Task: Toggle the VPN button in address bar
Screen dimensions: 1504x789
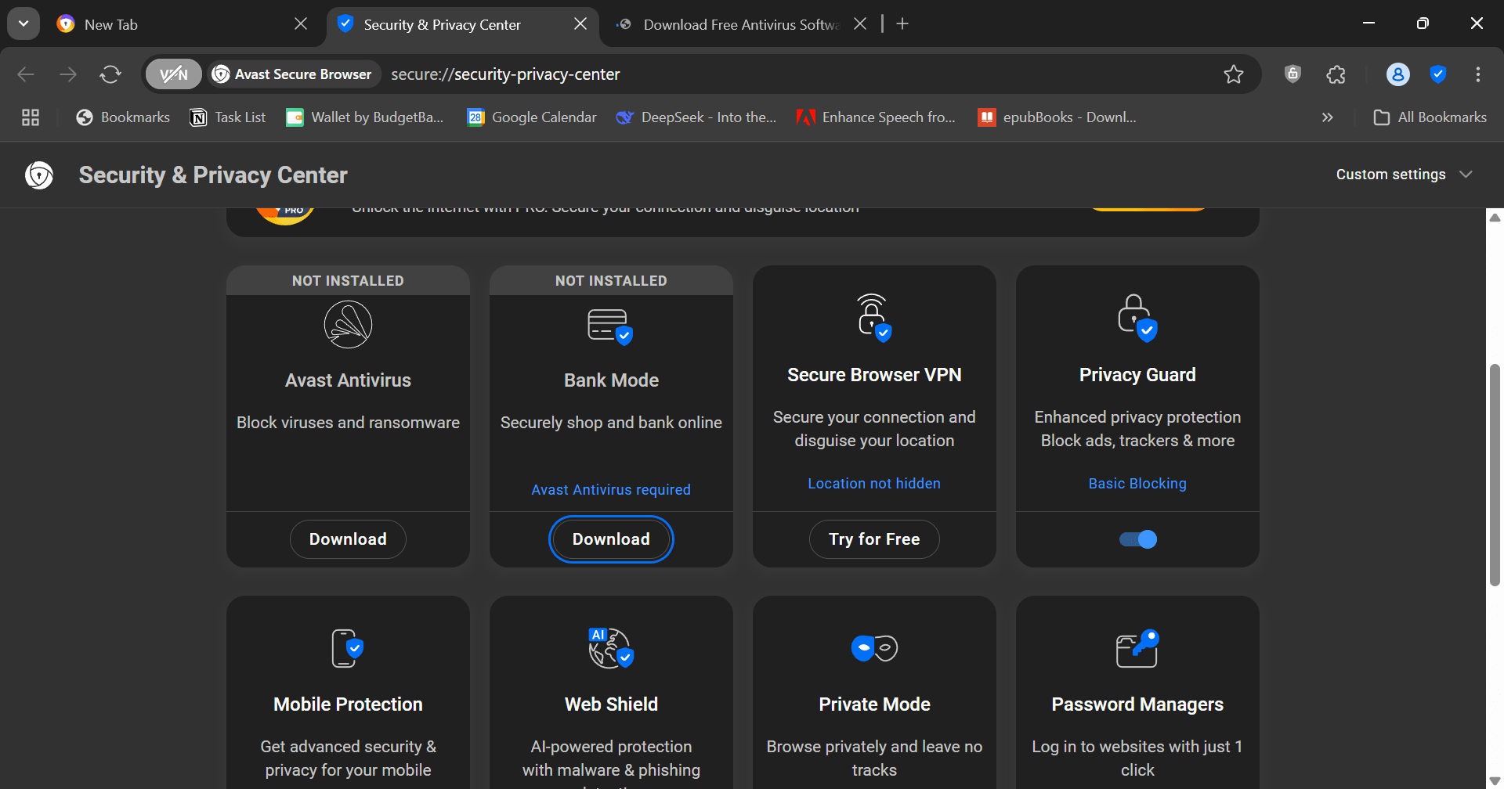Action: [x=173, y=74]
